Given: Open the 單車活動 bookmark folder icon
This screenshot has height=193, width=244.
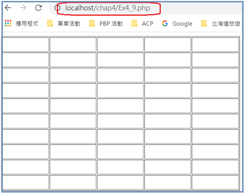Looking at the screenshot, I should pos(50,23).
